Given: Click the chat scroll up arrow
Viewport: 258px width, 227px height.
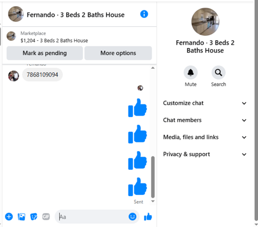Looking at the screenshot, I should [153, 68].
